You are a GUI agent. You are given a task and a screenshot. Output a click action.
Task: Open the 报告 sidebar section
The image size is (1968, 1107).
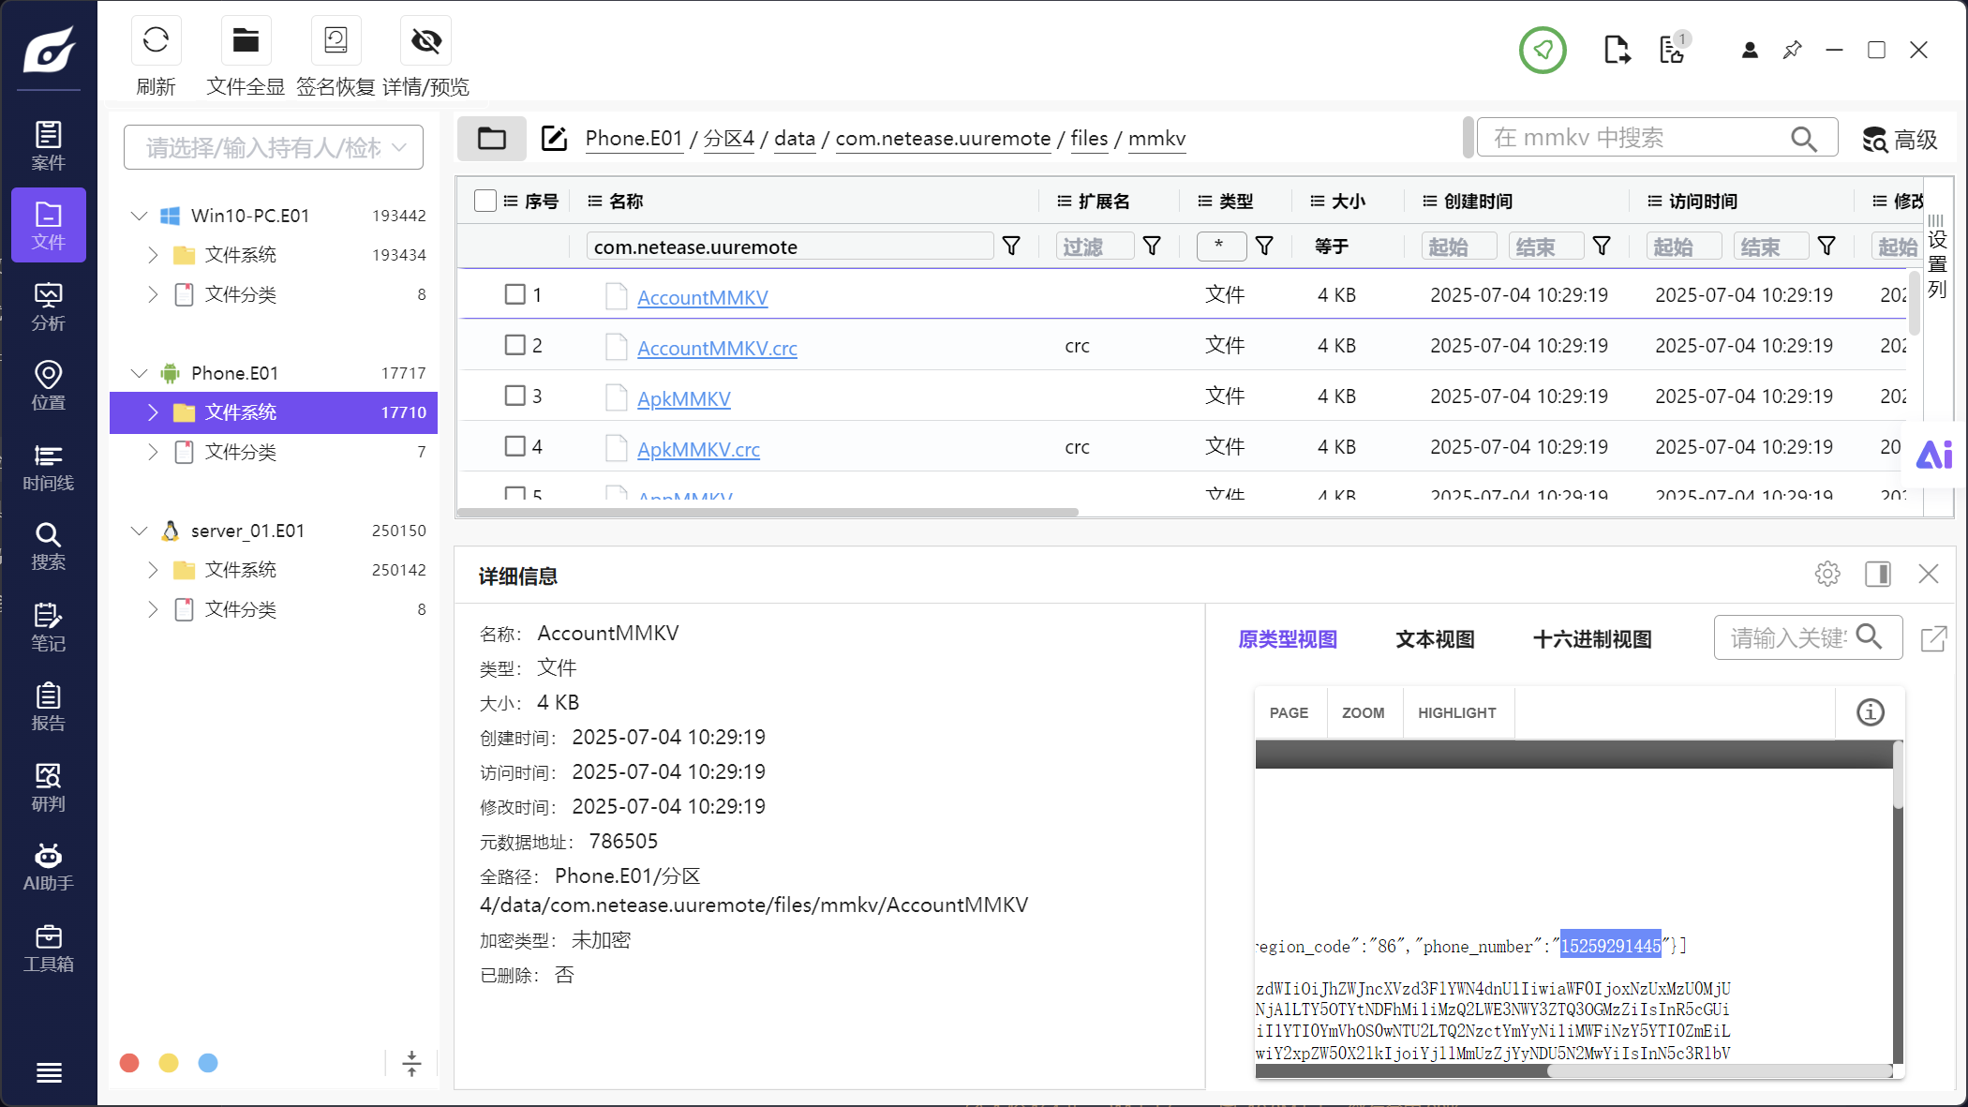click(49, 707)
